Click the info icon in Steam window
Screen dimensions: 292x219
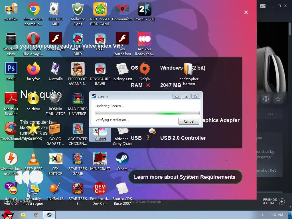point(266,99)
